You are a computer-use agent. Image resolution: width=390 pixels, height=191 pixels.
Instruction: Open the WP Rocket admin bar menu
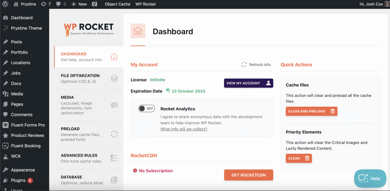point(146,4)
